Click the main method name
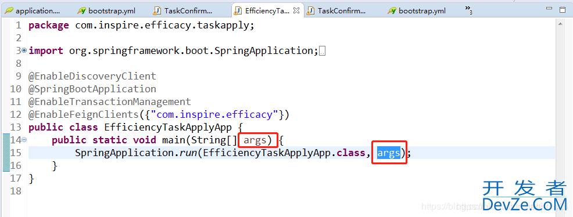The image size is (573, 217). click(174, 140)
